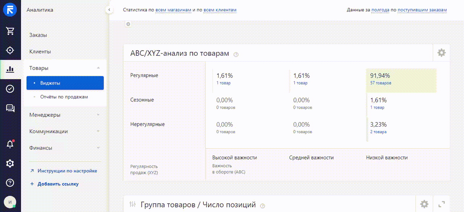
Task: Open the "2 товара" link
Action: pos(378,132)
